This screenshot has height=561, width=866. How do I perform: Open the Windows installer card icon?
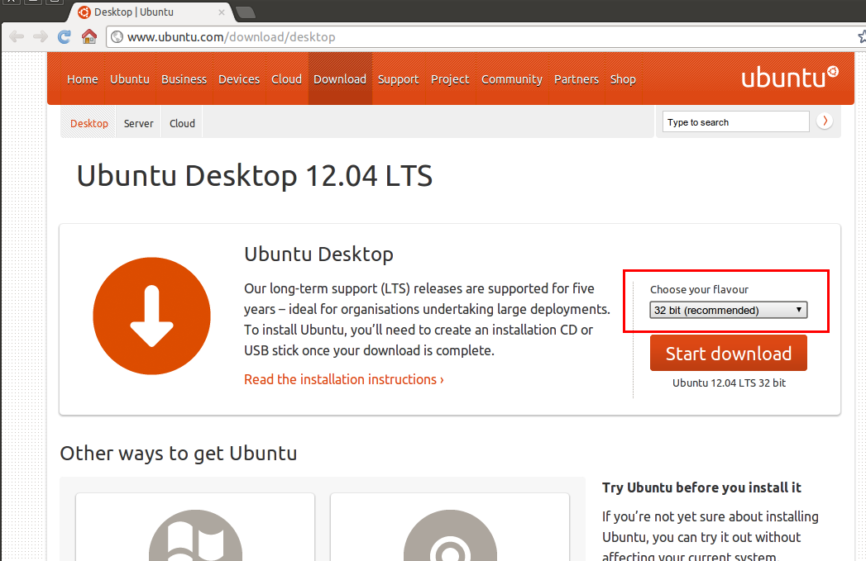coord(195,535)
